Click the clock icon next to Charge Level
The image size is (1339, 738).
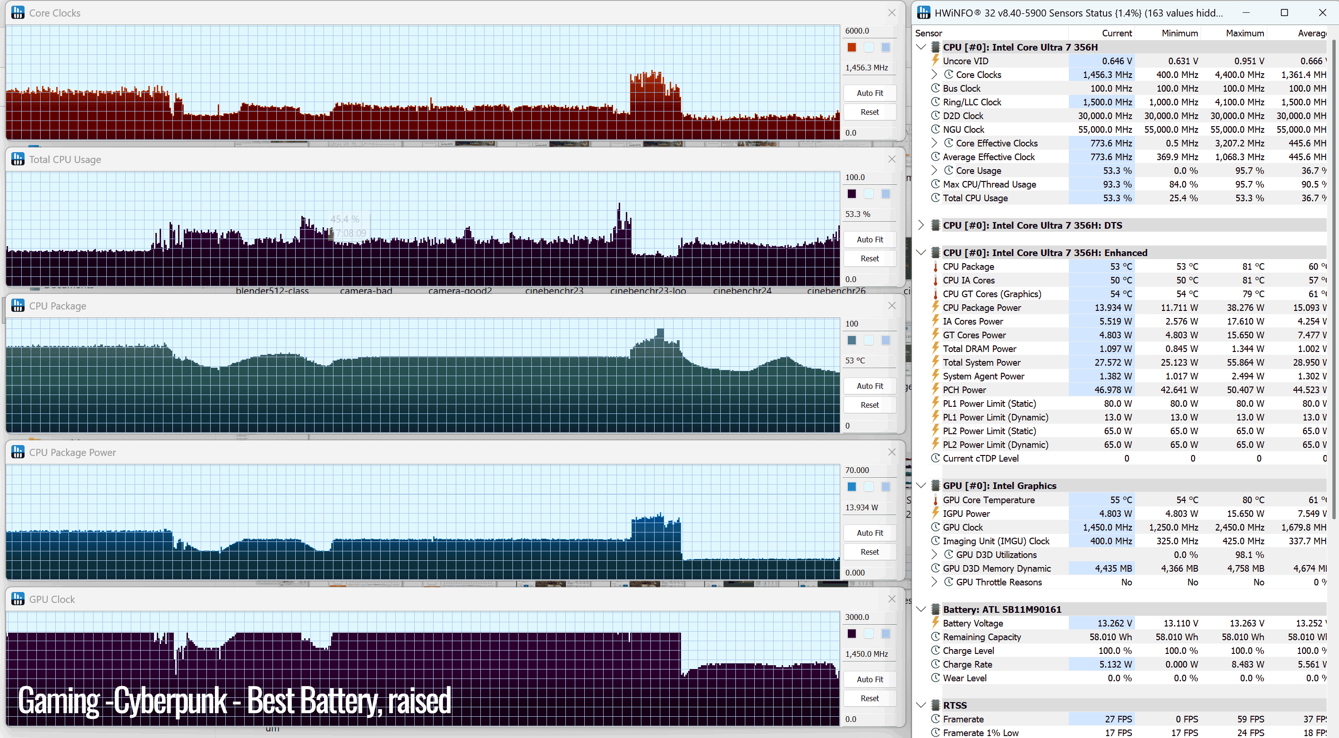(936, 650)
